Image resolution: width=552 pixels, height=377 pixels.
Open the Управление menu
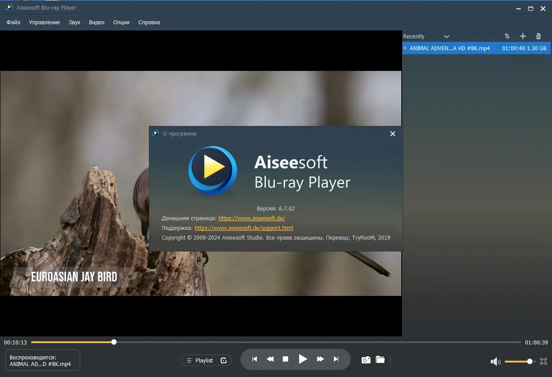coord(44,22)
